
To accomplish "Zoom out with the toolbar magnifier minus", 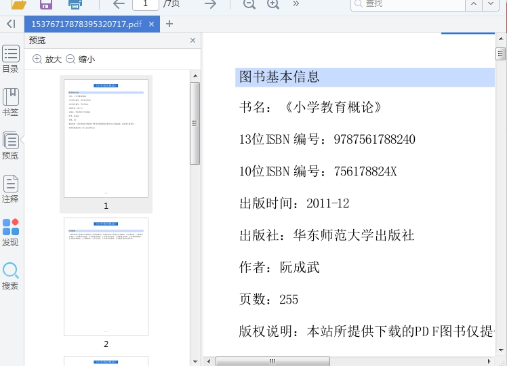I will coord(249,4).
